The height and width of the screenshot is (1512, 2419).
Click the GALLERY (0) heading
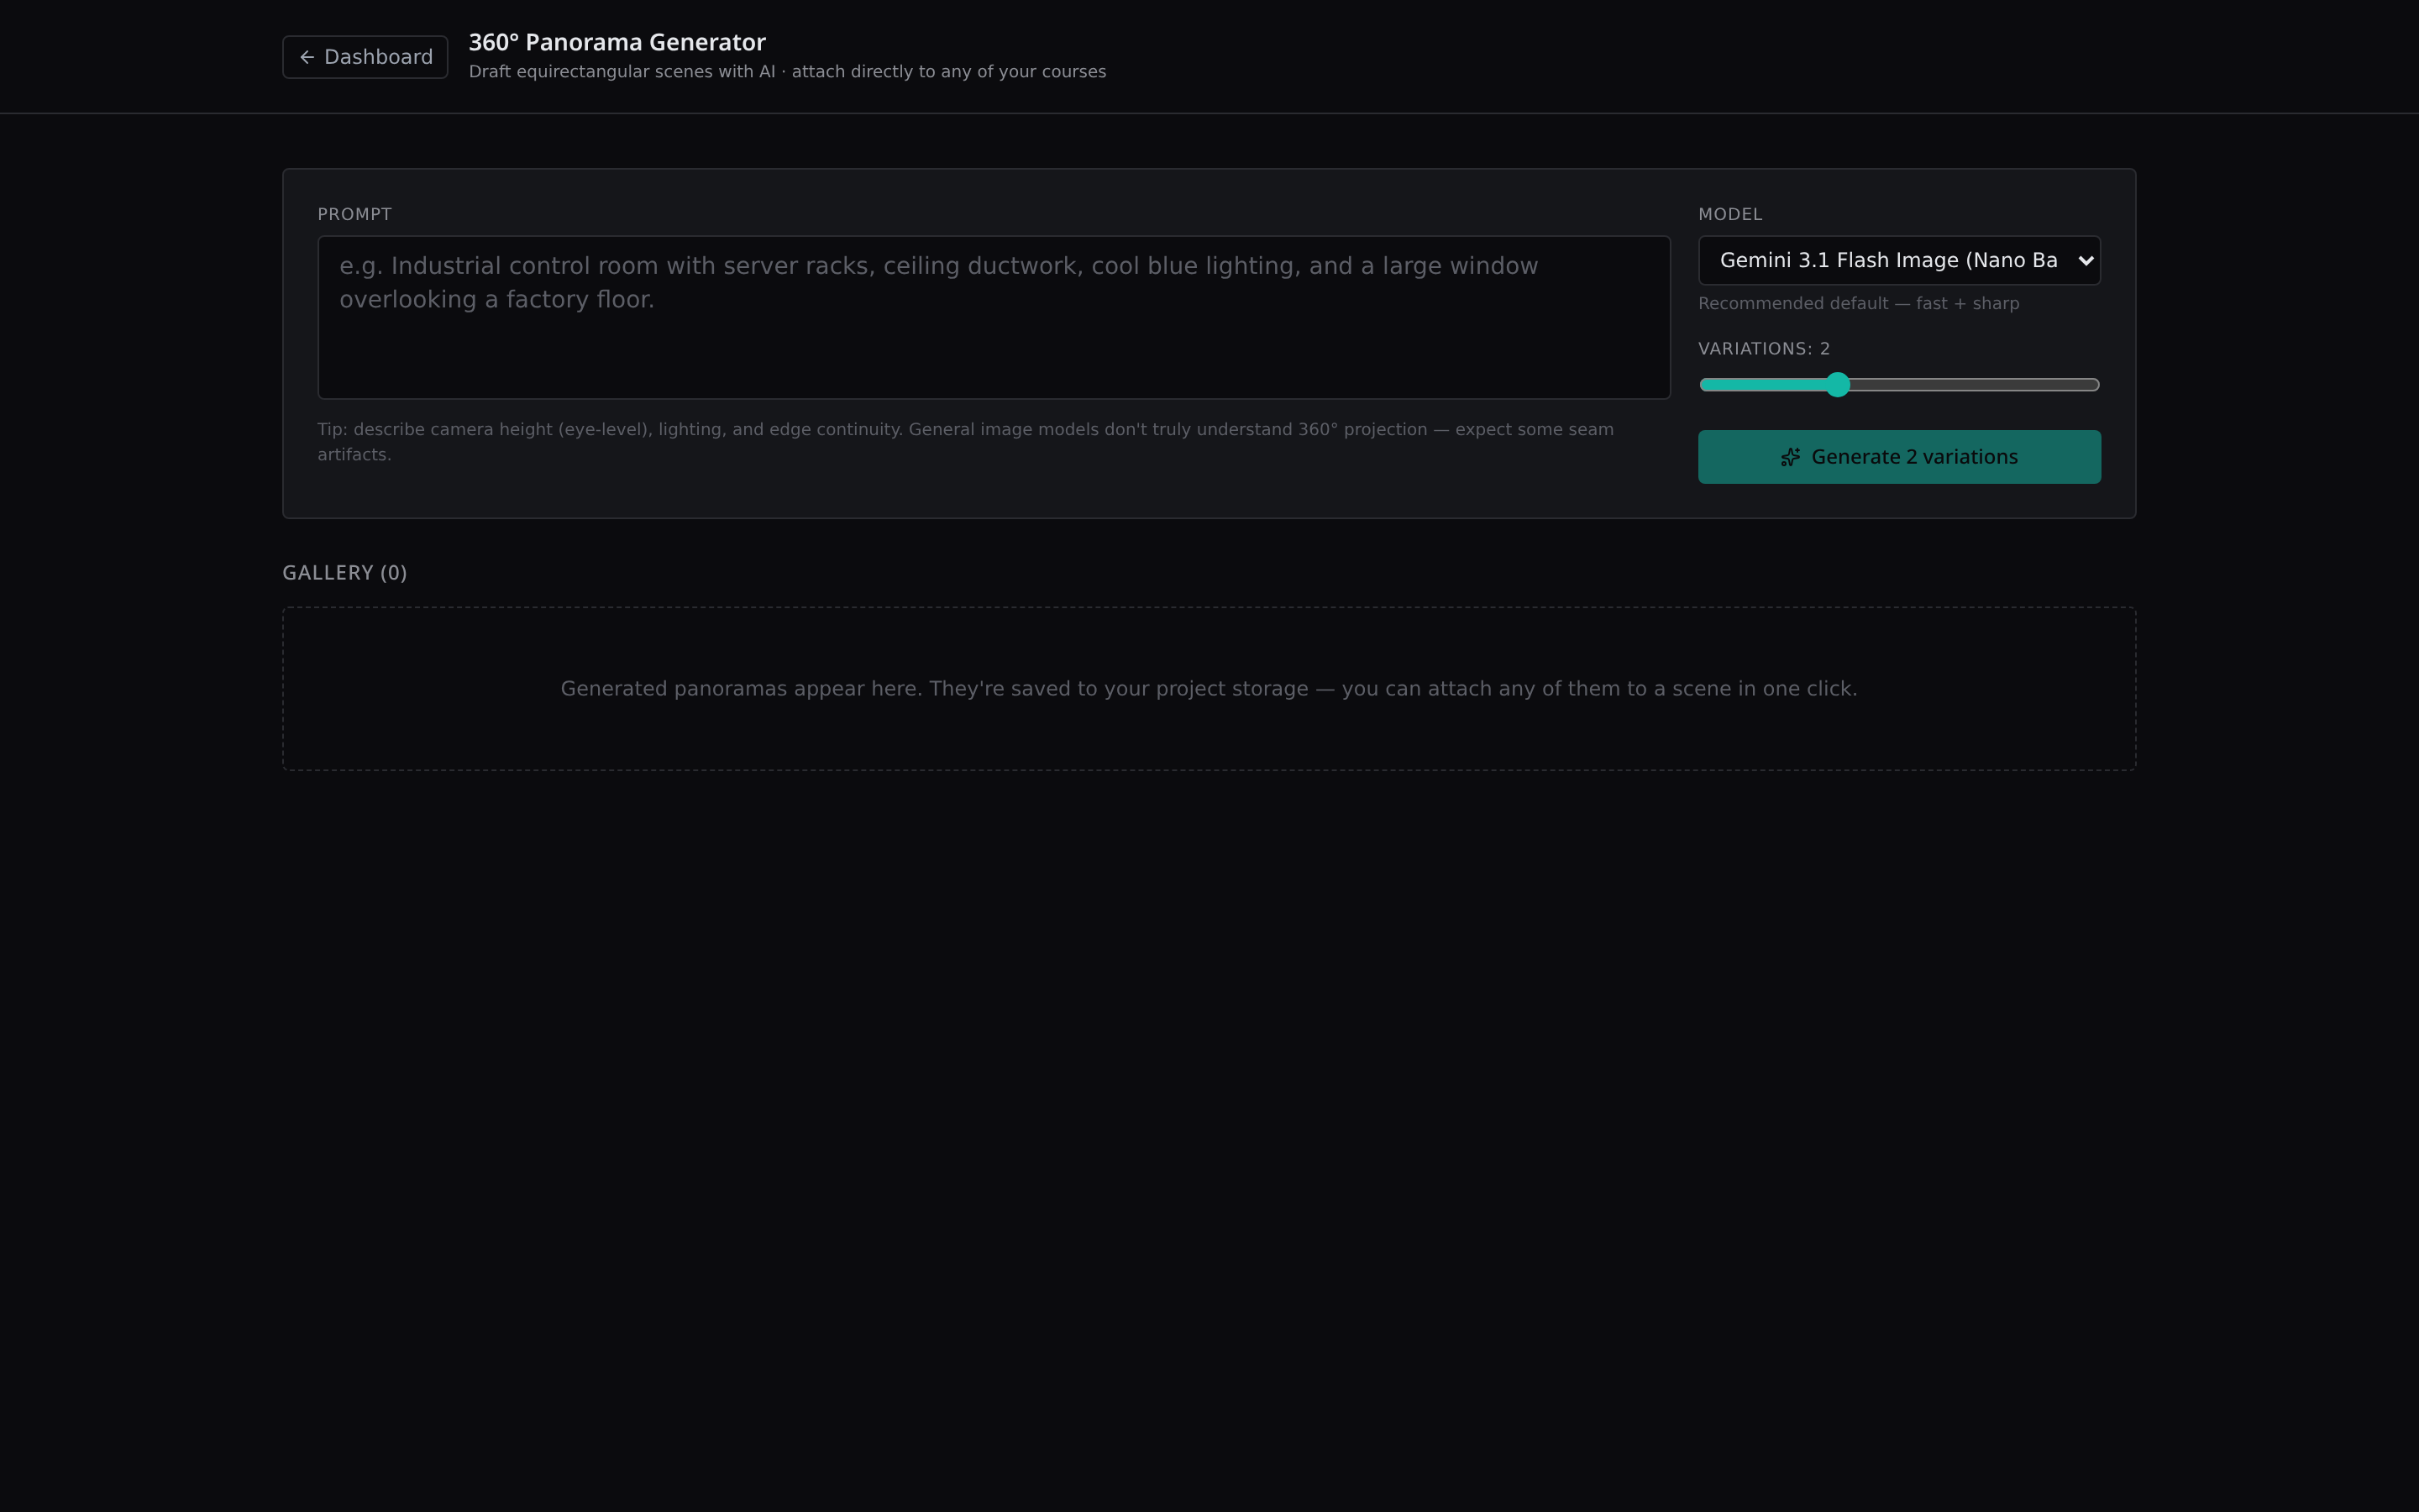(x=345, y=573)
